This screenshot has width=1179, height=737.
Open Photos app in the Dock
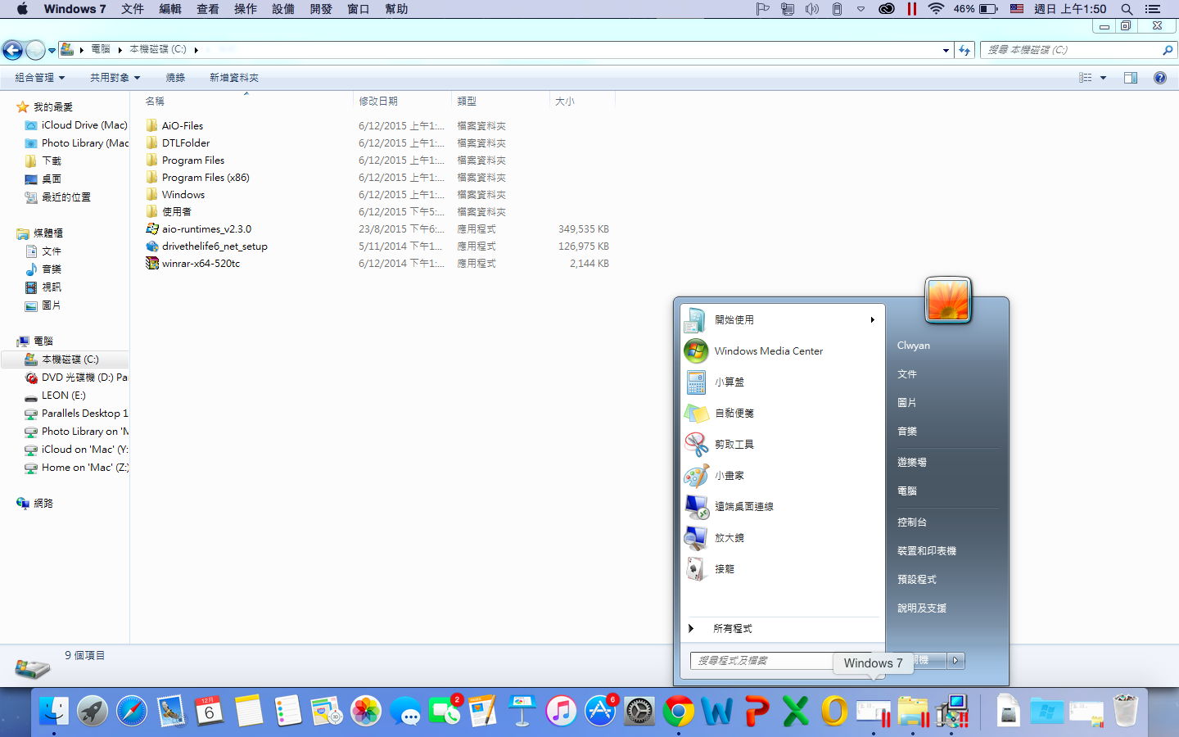click(x=366, y=711)
